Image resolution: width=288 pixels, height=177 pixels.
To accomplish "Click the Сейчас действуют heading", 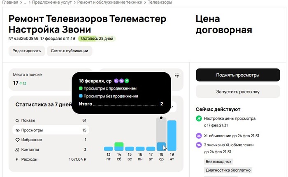I will coord(218,109).
